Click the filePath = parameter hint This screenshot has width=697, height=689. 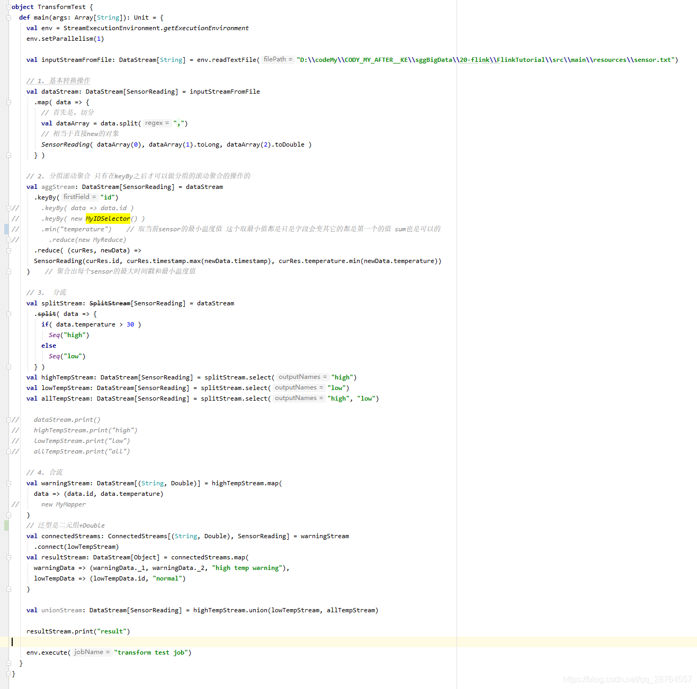278,59
